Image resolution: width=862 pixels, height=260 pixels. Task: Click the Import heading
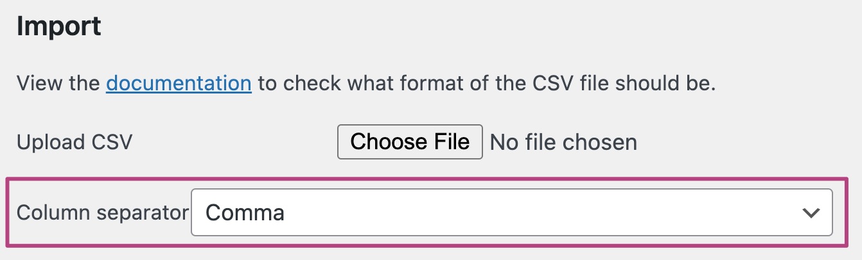click(x=59, y=27)
